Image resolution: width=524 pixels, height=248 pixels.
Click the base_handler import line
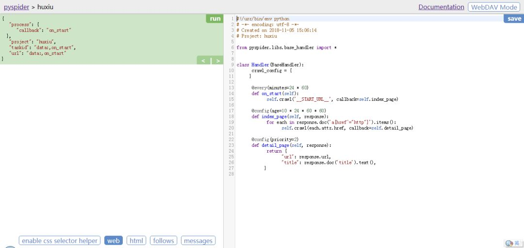[x=286, y=47]
